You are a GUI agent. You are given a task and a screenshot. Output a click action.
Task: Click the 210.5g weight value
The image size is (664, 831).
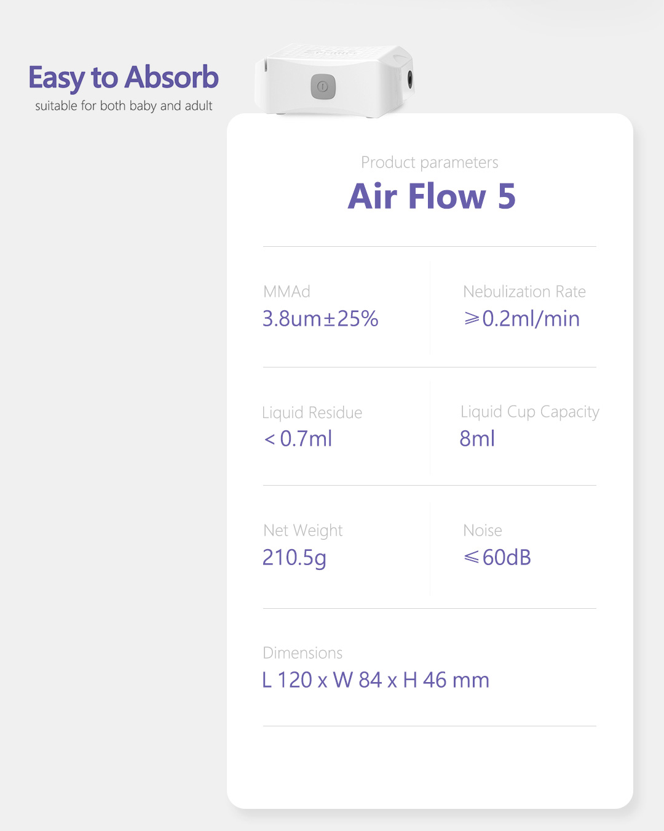point(294,558)
